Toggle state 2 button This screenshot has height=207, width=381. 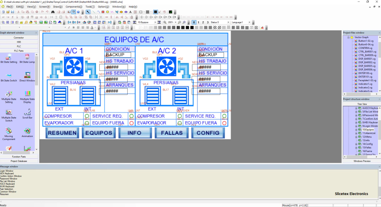tap(203, 22)
